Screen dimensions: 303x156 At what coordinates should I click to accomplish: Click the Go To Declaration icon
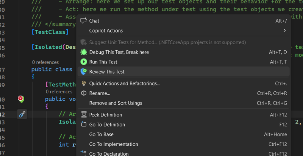83,153
